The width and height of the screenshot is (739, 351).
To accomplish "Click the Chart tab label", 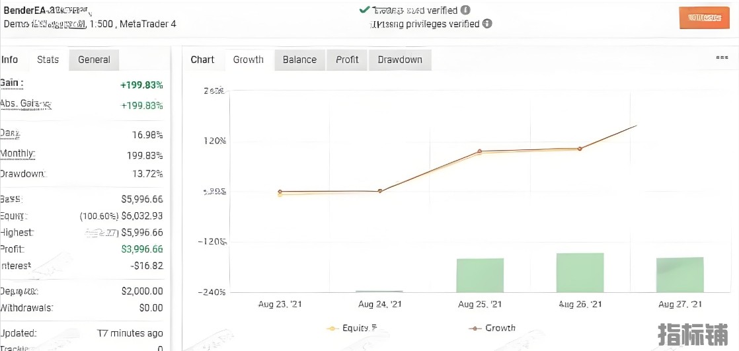I will click(202, 59).
